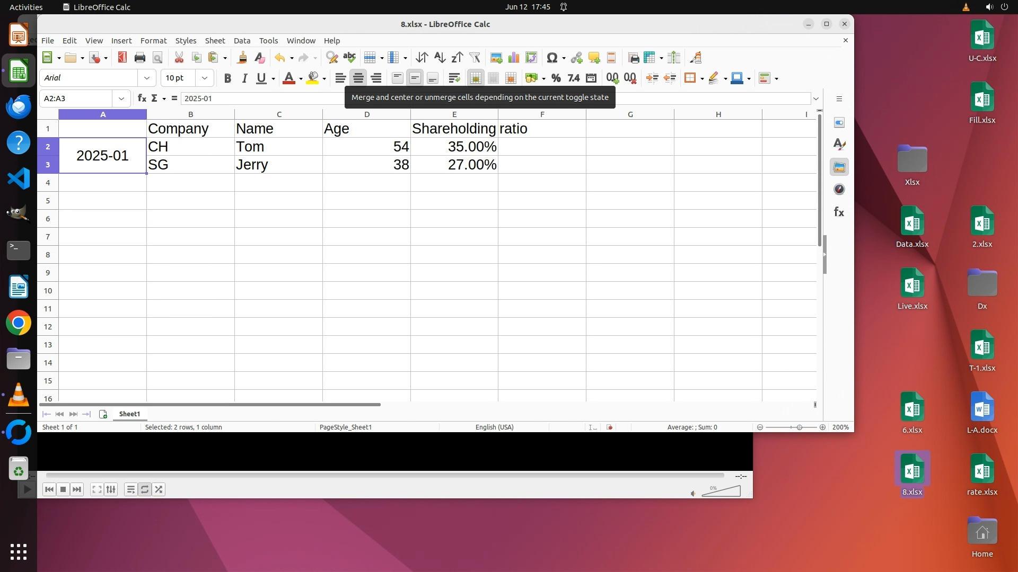This screenshot has height=572, width=1018.
Task: Insert a hyperlink using the link icon
Action: (576, 58)
